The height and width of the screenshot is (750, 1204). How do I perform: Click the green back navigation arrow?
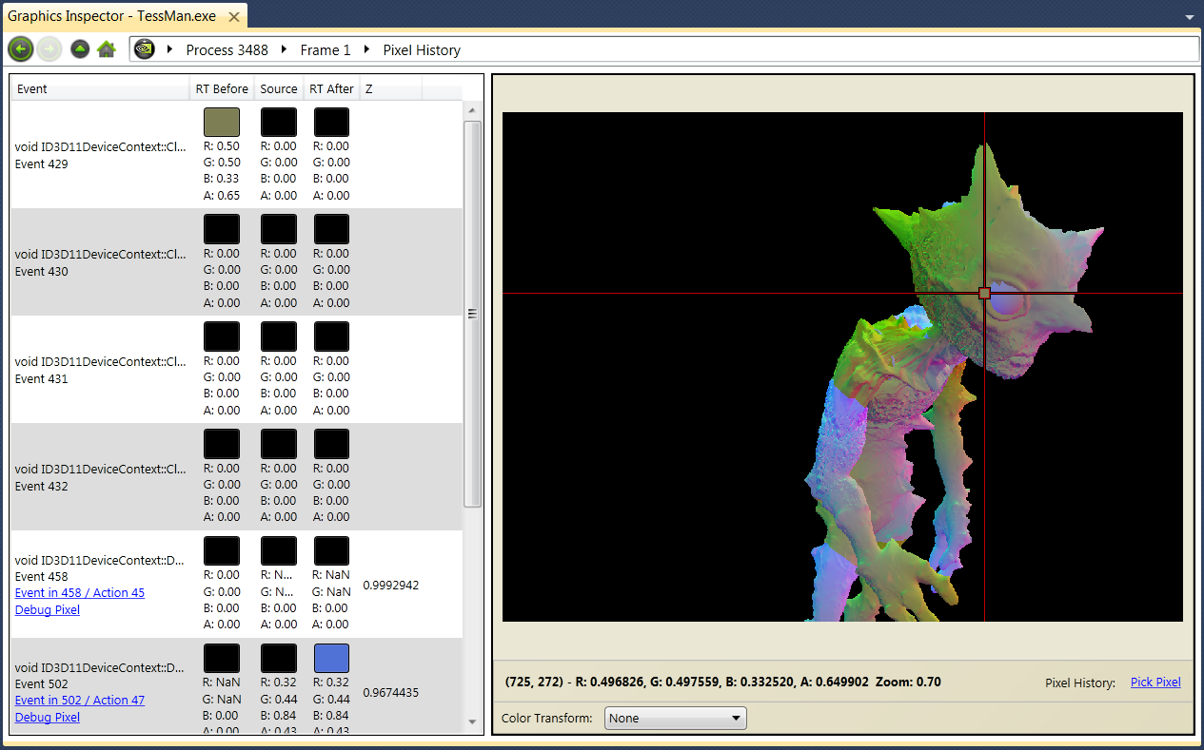point(20,49)
